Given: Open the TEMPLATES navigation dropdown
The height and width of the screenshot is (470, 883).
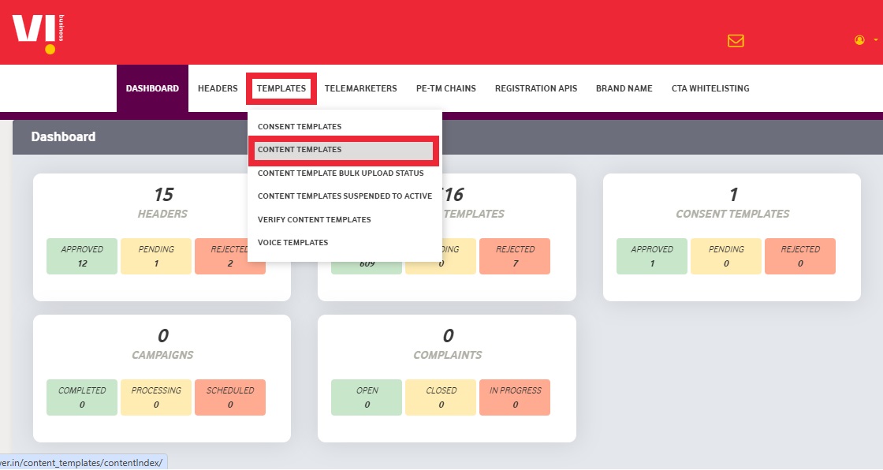Looking at the screenshot, I should tap(281, 88).
